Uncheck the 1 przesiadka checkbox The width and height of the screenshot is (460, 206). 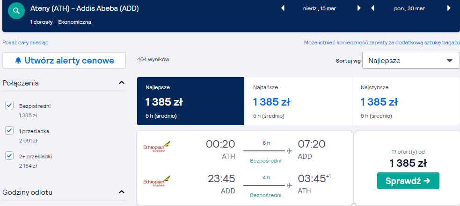pyautogui.click(x=9, y=130)
